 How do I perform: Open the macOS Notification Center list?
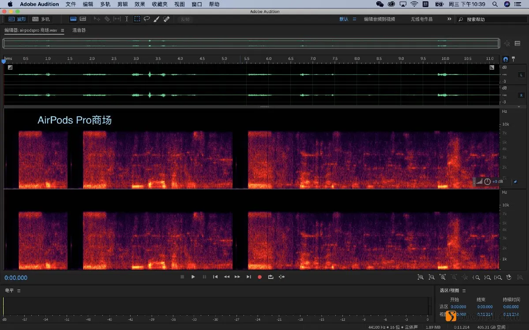click(518, 4)
